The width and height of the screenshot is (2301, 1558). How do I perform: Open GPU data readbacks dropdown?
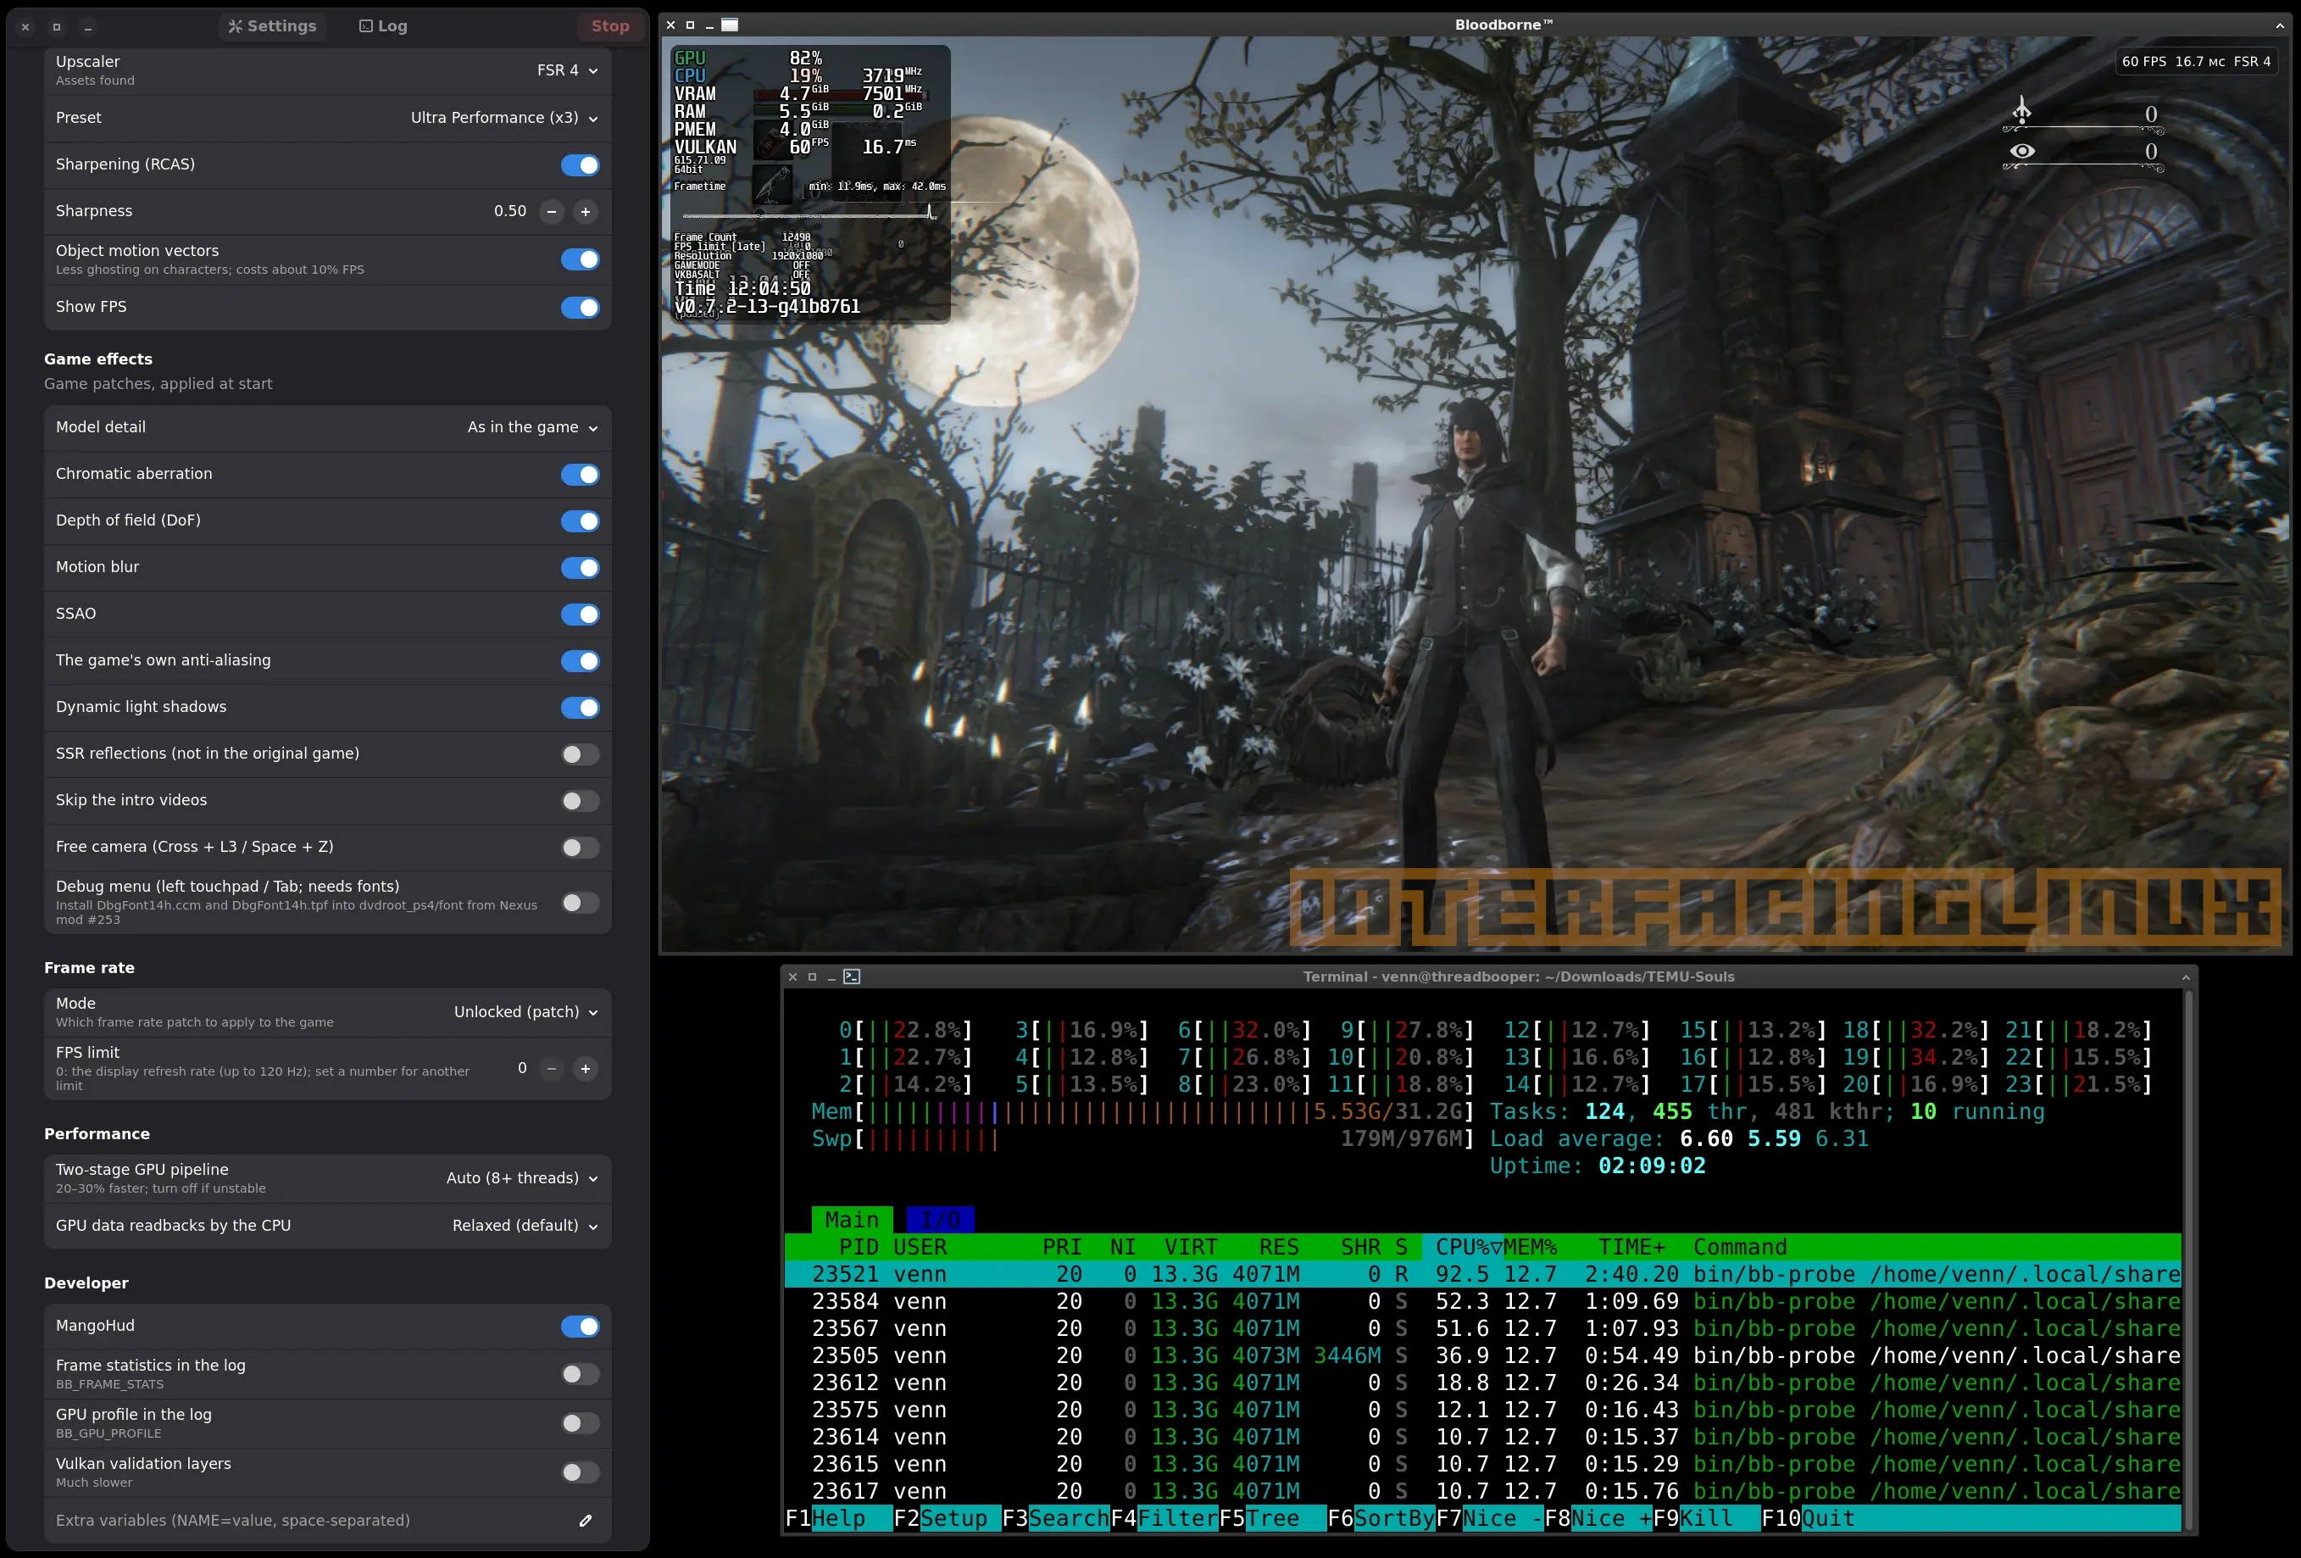(x=525, y=1225)
